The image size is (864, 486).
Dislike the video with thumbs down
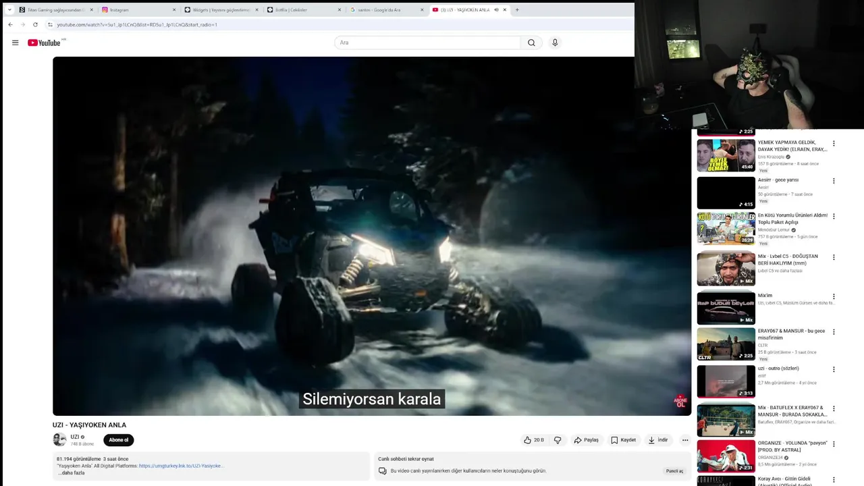click(558, 440)
